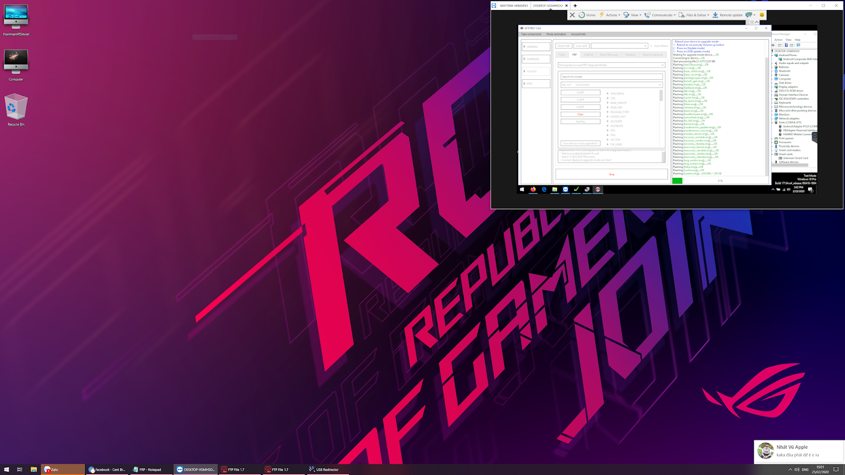Click Take screenshot in EFT Pro menu
845x475 pixels.
[531, 34]
